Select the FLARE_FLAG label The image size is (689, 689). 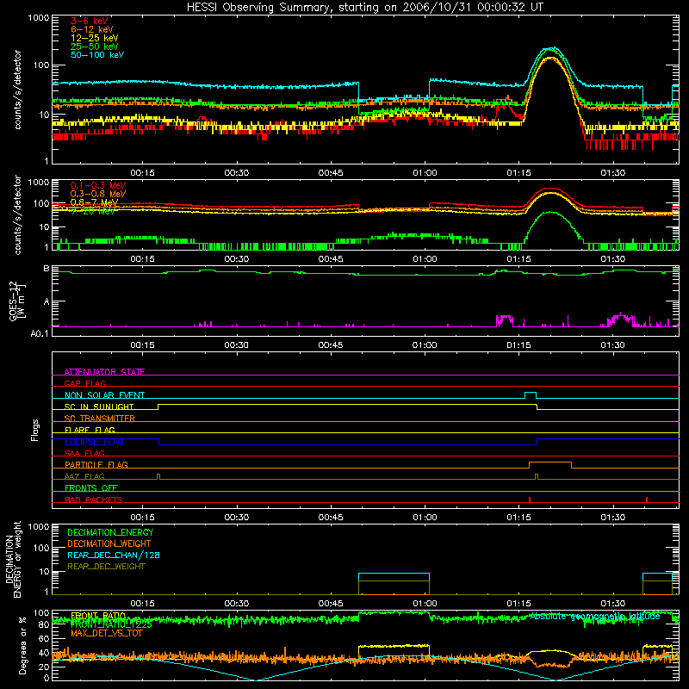[90, 430]
